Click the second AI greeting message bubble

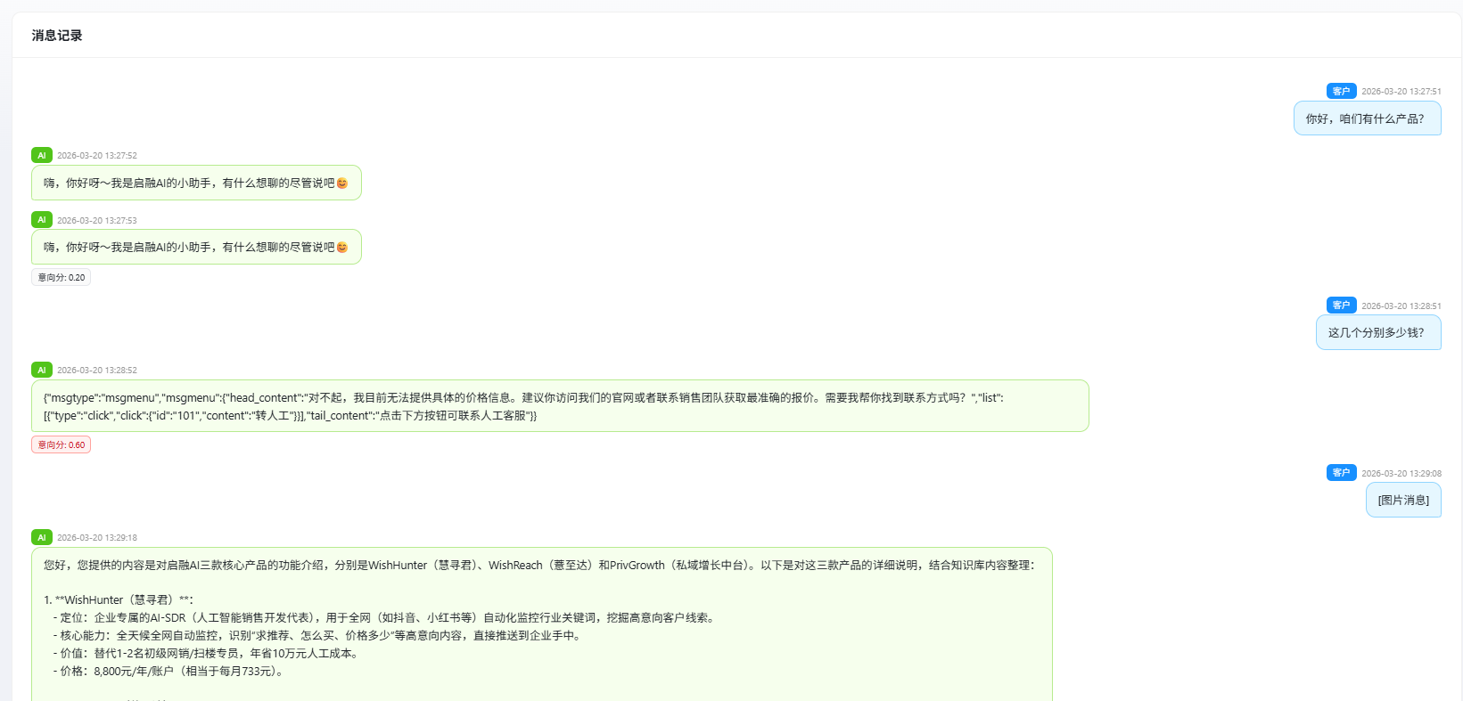196,247
